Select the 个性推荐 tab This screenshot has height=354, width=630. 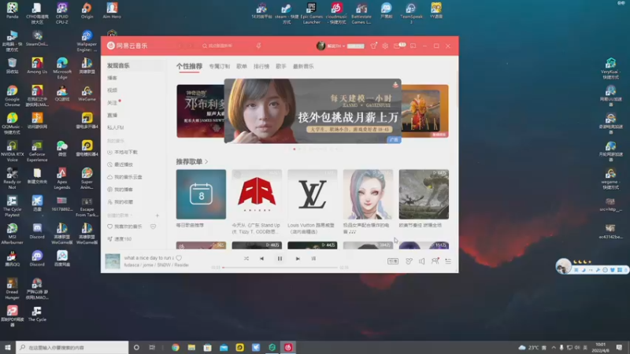pos(189,66)
